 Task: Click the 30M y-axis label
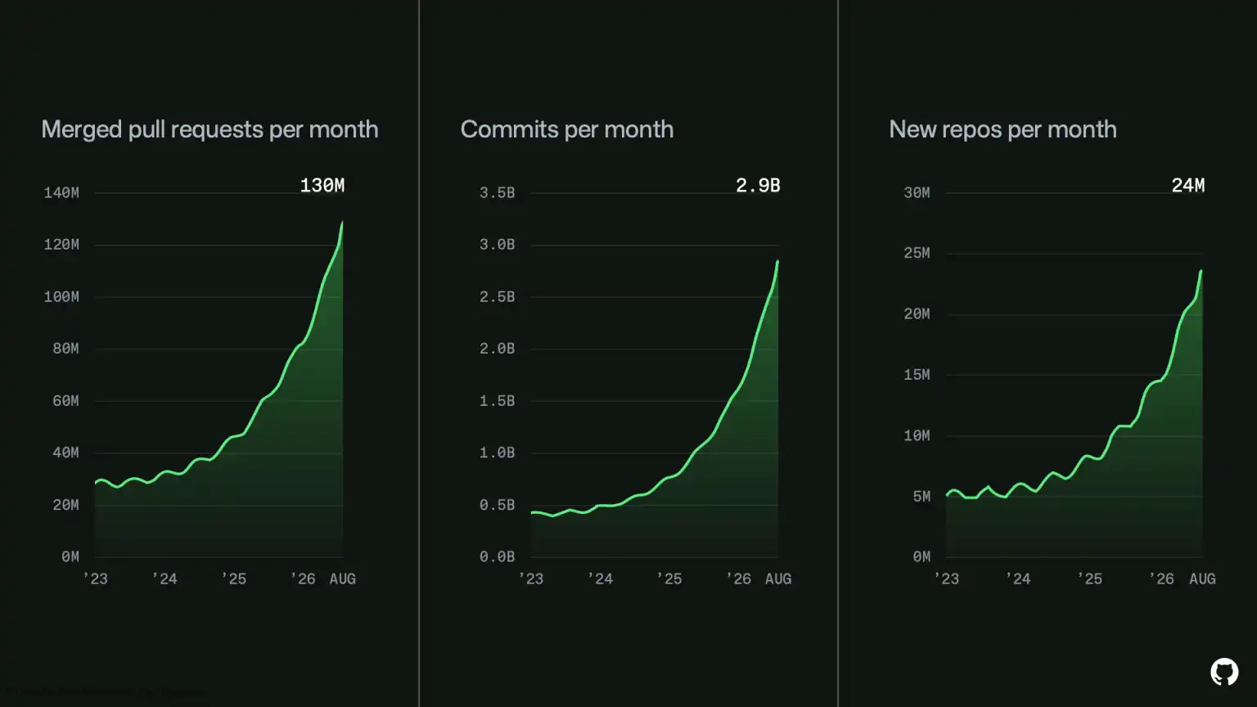click(x=917, y=193)
